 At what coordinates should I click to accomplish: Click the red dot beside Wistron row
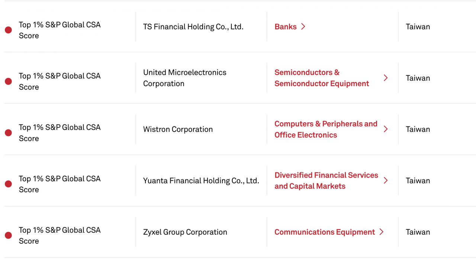[8, 133]
